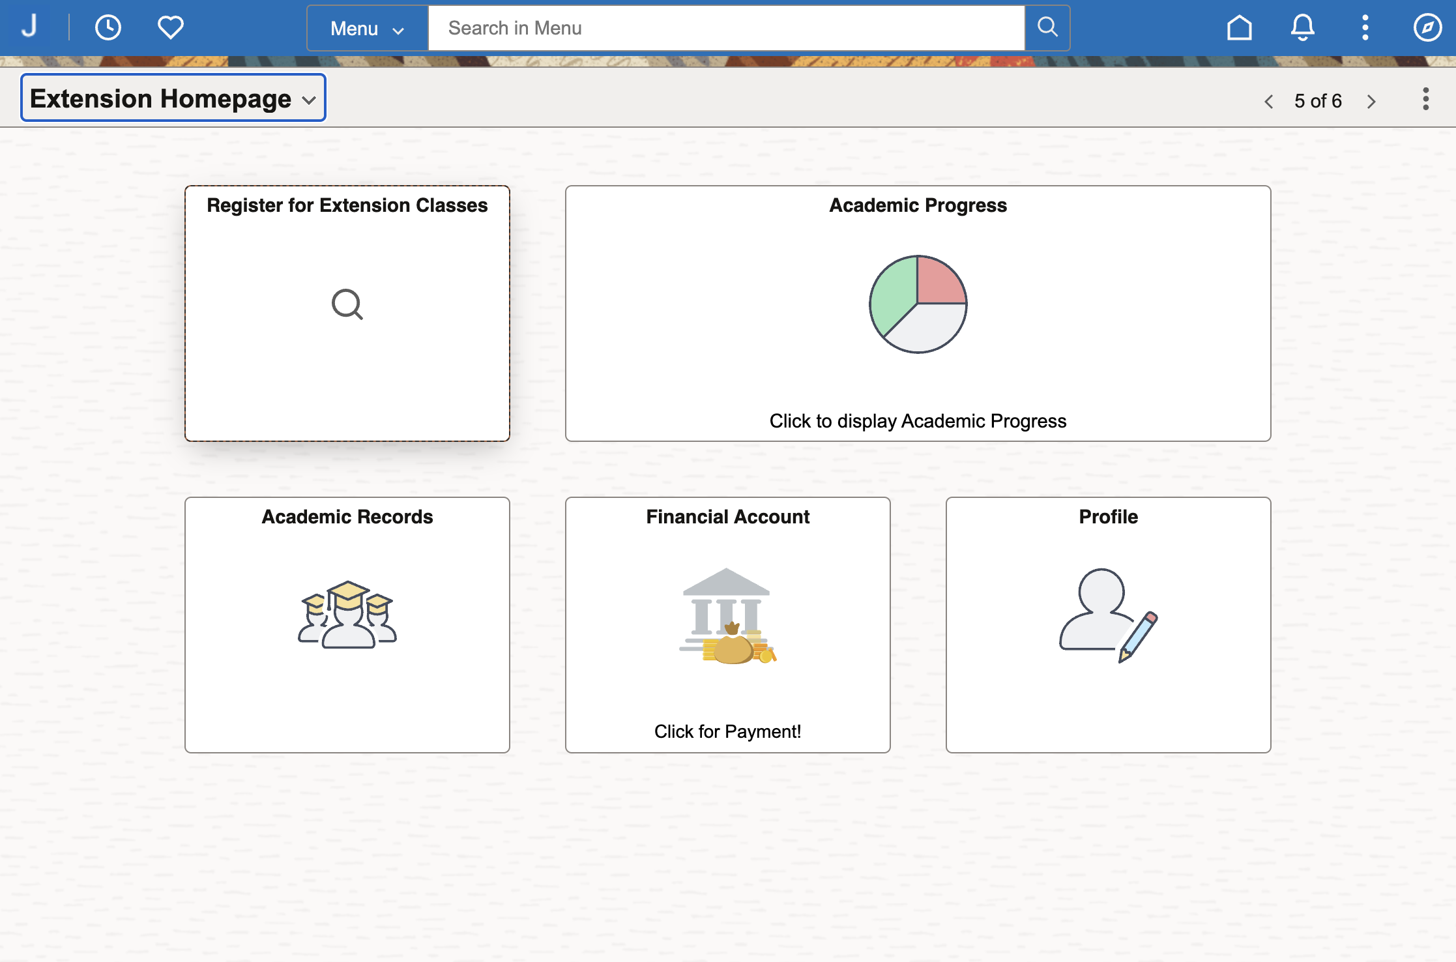Open the Favorites heart icon
Image resolution: width=1456 pixels, height=962 pixels.
pos(171,28)
